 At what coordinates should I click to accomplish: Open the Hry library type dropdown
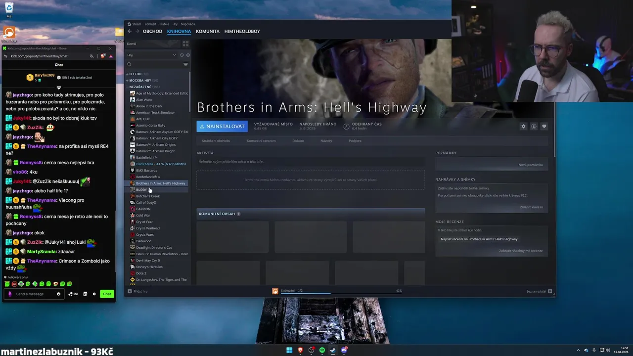[151, 55]
